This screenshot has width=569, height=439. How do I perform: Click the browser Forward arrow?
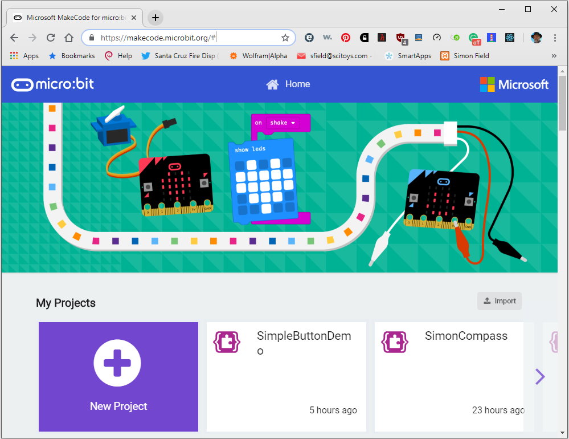[x=32, y=38]
